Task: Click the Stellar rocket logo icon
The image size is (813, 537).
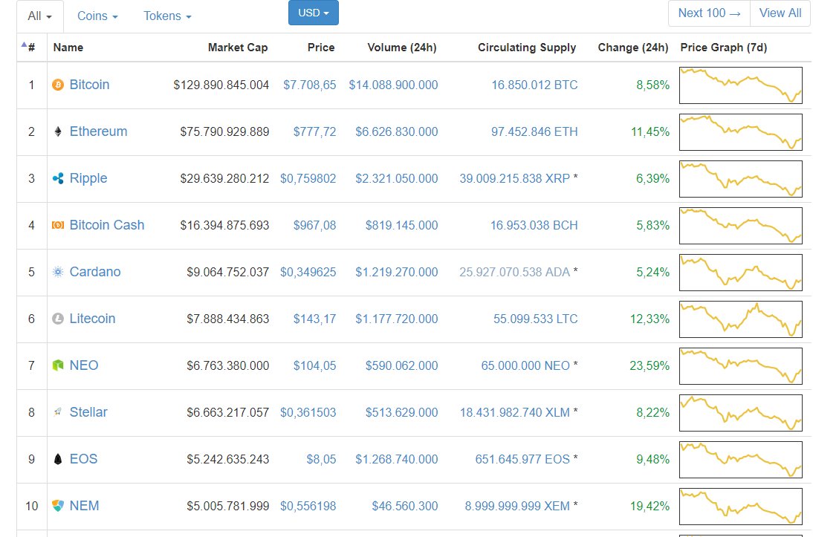Action: pos(58,412)
